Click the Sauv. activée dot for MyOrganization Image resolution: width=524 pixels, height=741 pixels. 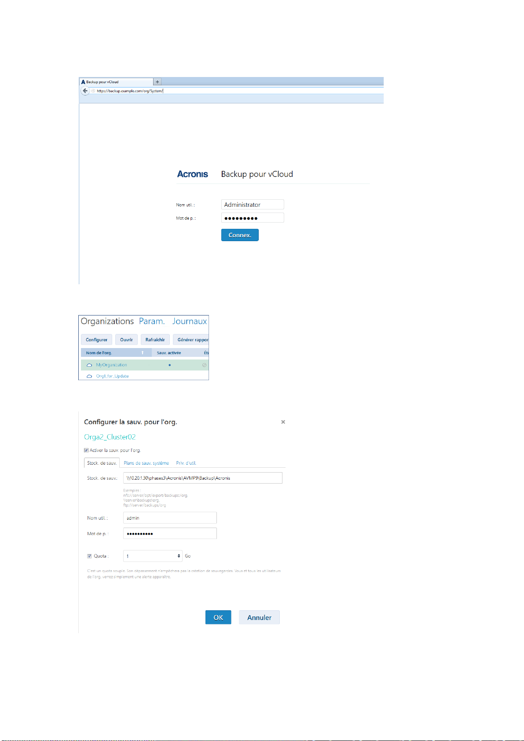pyautogui.click(x=170, y=365)
